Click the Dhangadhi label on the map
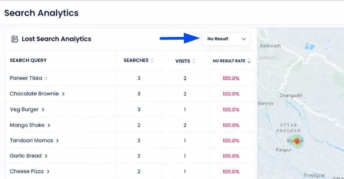The height and width of the screenshot is (179, 344). tap(291, 96)
